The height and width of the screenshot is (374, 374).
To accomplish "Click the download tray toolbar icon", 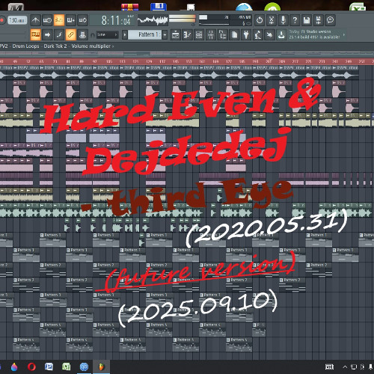I will point(281,34).
